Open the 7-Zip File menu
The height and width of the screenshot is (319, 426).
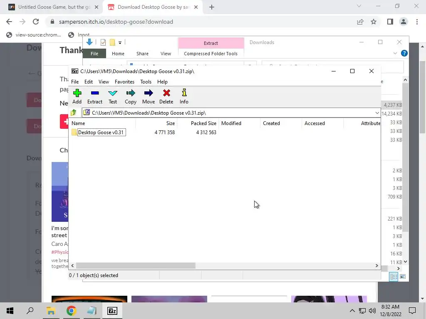point(75,82)
